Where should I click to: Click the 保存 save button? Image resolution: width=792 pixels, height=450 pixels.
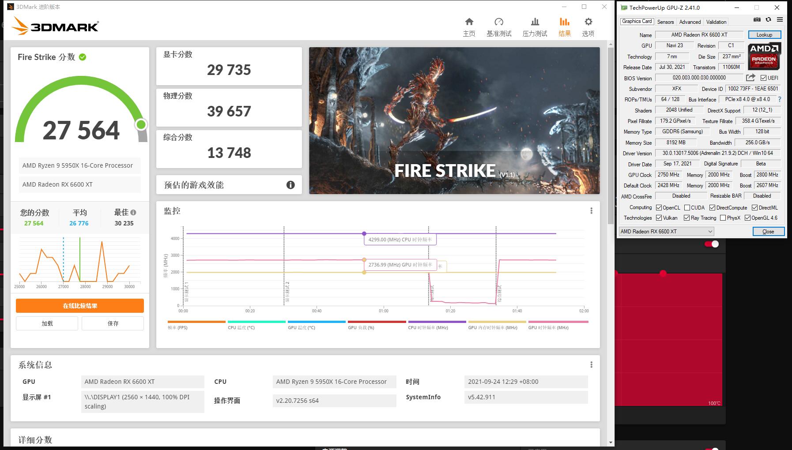[113, 323]
